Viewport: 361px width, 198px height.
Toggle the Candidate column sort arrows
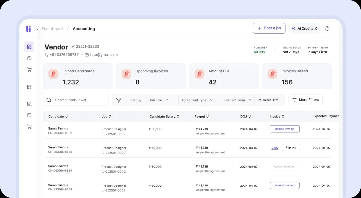[x=66, y=116]
